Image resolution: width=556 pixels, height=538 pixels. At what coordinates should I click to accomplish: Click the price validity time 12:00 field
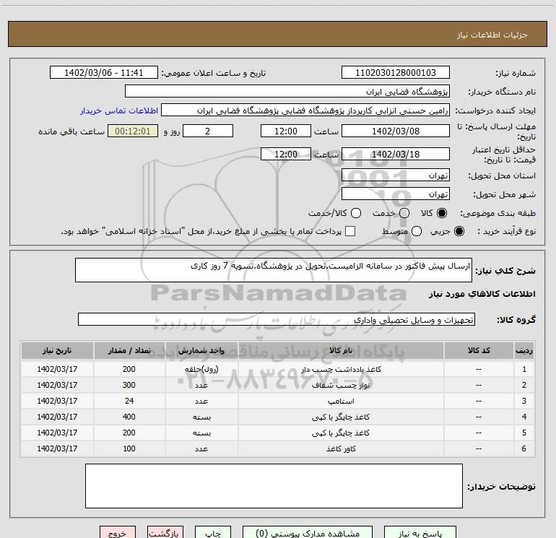(286, 154)
